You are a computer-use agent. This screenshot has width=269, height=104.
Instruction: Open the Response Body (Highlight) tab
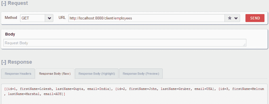(x=97, y=74)
